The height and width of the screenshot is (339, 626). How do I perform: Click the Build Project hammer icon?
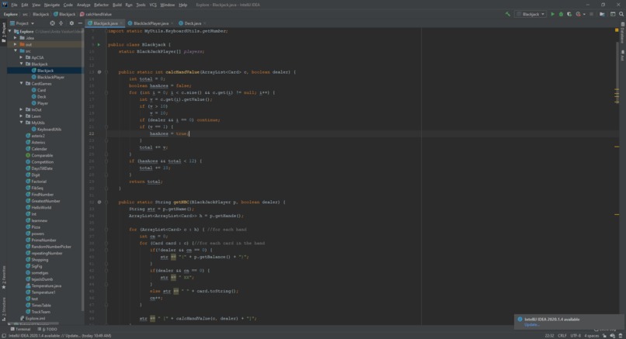507,14
